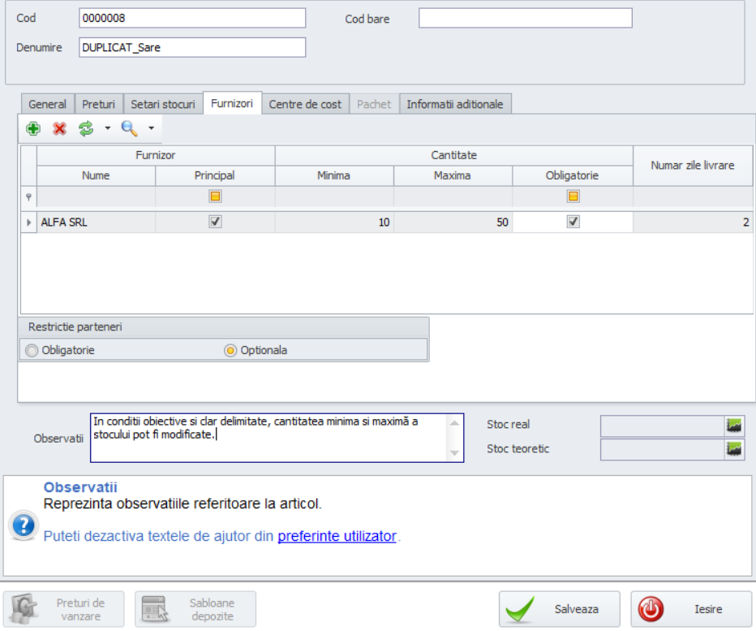Click the green refresh arrows icon
The height and width of the screenshot is (631, 756).
click(86, 128)
